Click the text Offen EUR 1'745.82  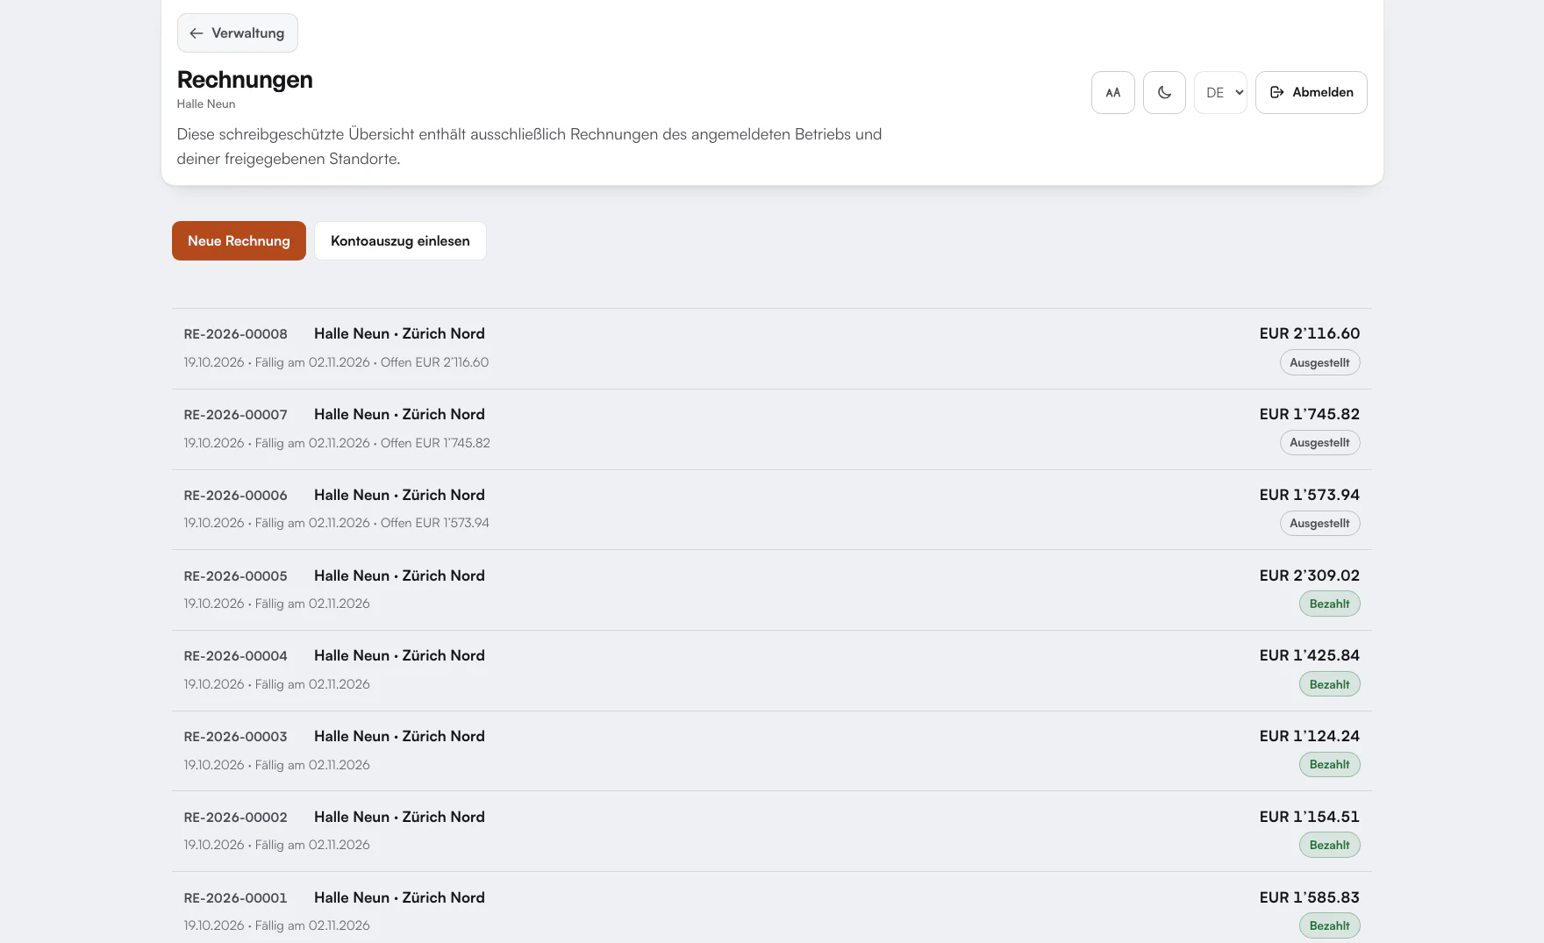tap(435, 443)
